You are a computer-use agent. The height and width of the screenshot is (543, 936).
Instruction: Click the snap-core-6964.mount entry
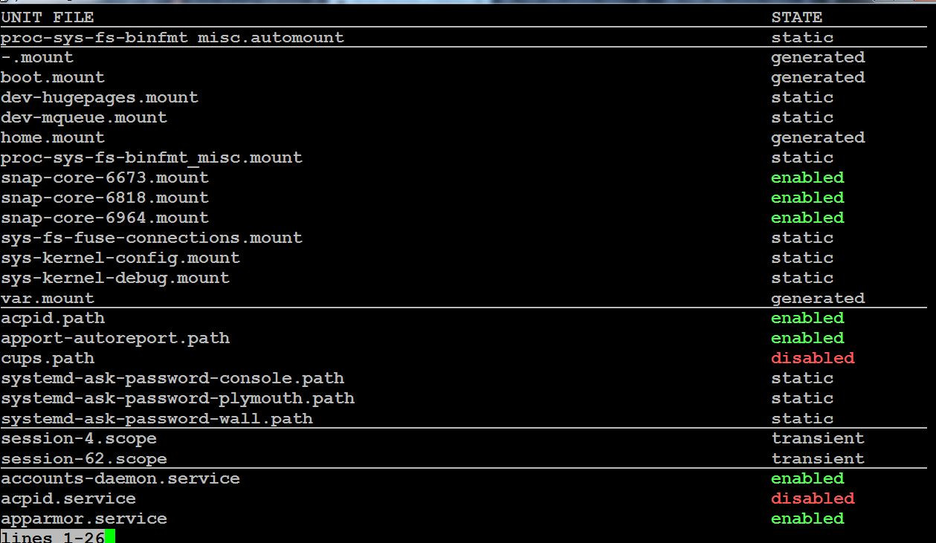[105, 218]
